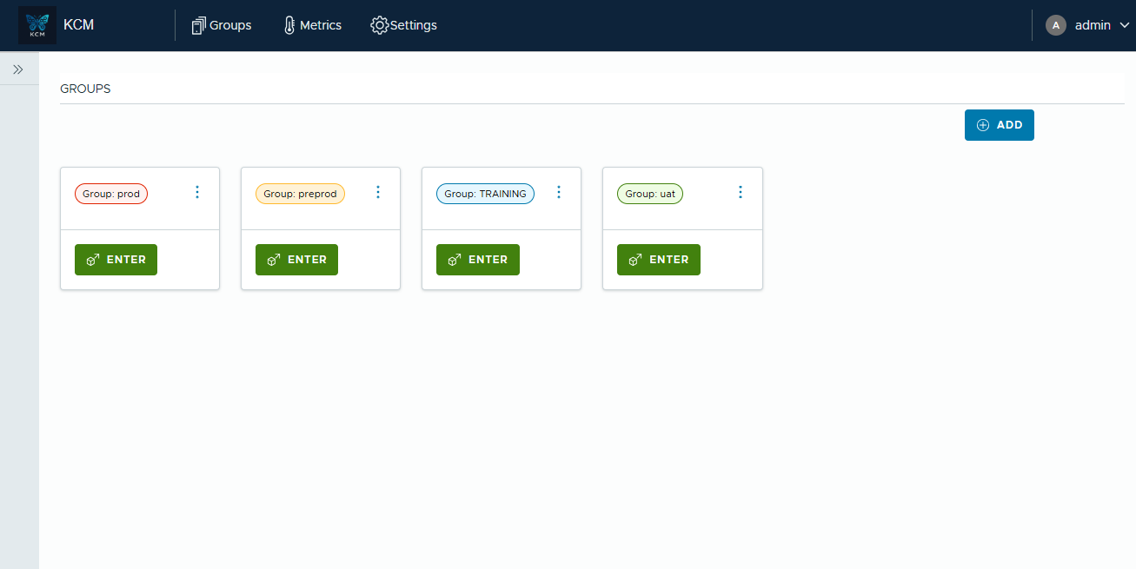The image size is (1136, 569).
Task: Enter the preprod group
Action: coord(296,260)
